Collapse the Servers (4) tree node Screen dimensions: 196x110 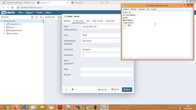click(2, 21)
